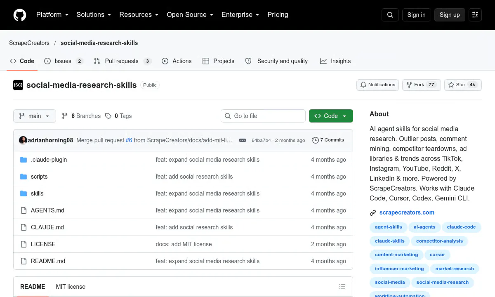The image size is (495, 297).
Task: Open scripts row 'feat: add social research skills'
Action: pos(194,177)
